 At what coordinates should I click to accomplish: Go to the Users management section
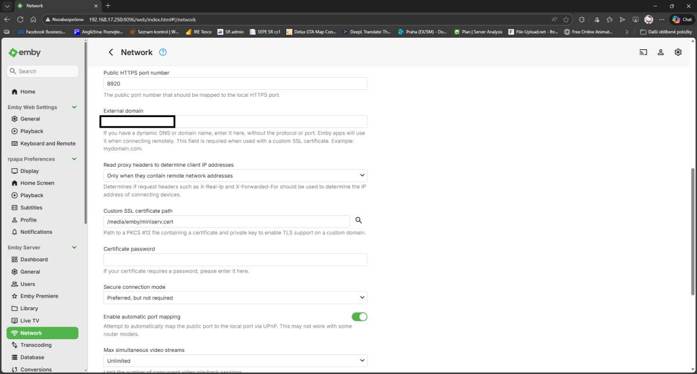(x=27, y=284)
